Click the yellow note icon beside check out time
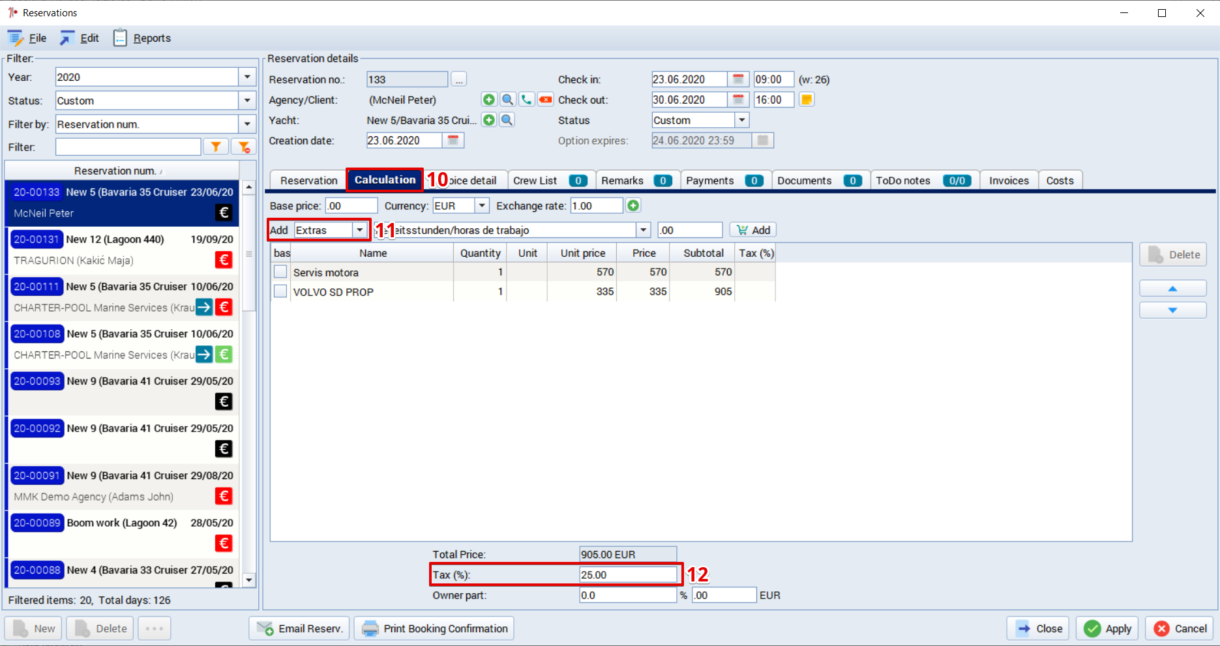The image size is (1220, 646). coord(807,100)
